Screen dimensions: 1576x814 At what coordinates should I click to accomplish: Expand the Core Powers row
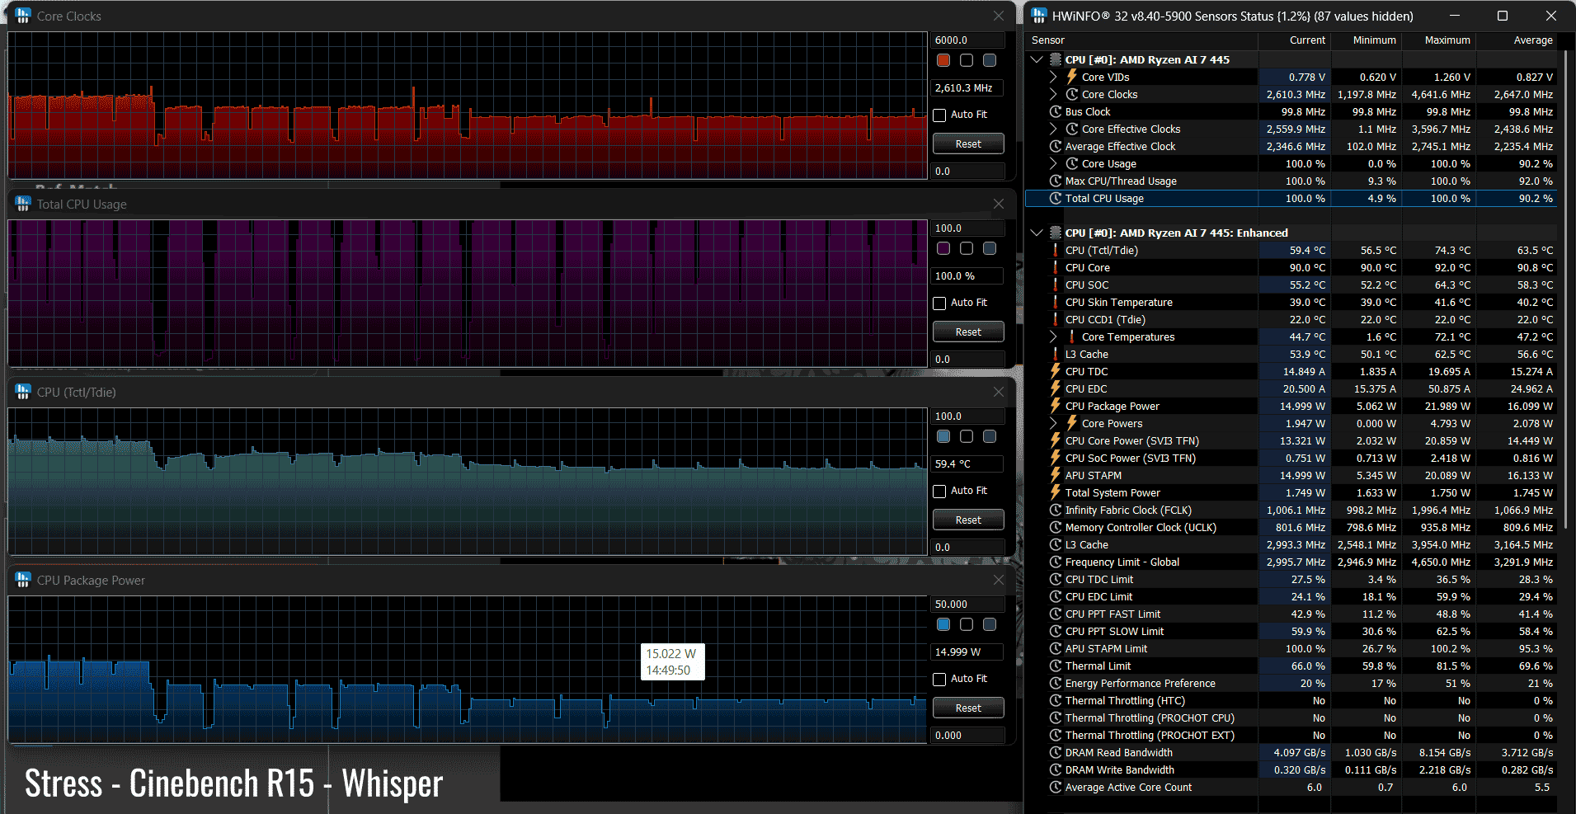point(1053,423)
